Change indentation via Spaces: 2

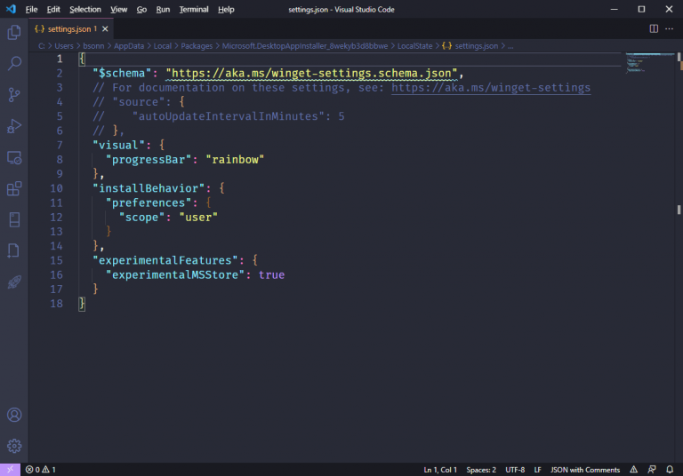pos(481,470)
